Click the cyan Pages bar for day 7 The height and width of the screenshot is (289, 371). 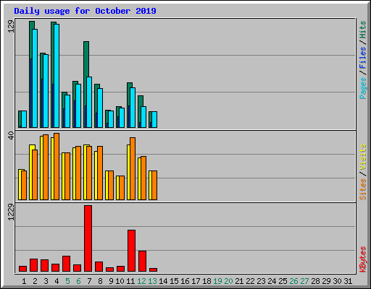point(89,102)
